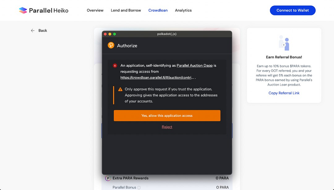Open the crowdloan.parallel.fi URL link
334x190 pixels.
point(157,78)
